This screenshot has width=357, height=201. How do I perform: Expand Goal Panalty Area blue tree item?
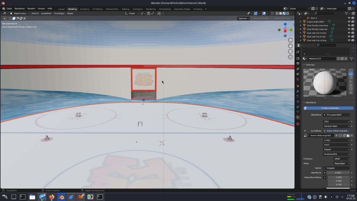click(301, 25)
